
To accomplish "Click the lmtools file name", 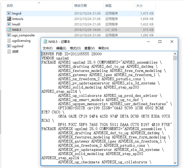I will pos(18,19).
